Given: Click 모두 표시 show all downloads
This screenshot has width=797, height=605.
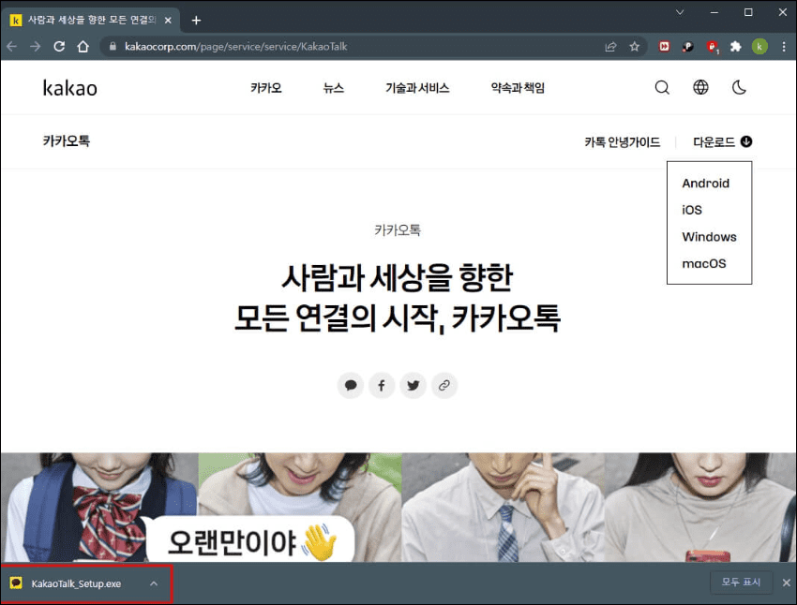Looking at the screenshot, I should (741, 583).
